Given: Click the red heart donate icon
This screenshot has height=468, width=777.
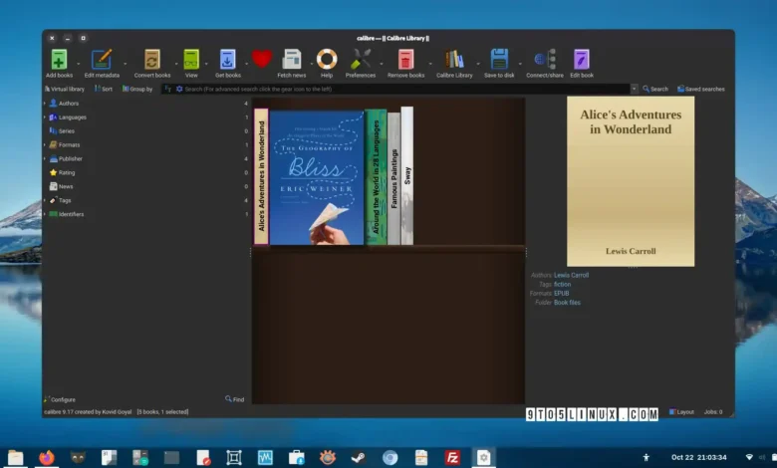Looking at the screenshot, I should pyautogui.click(x=262, y=59).
